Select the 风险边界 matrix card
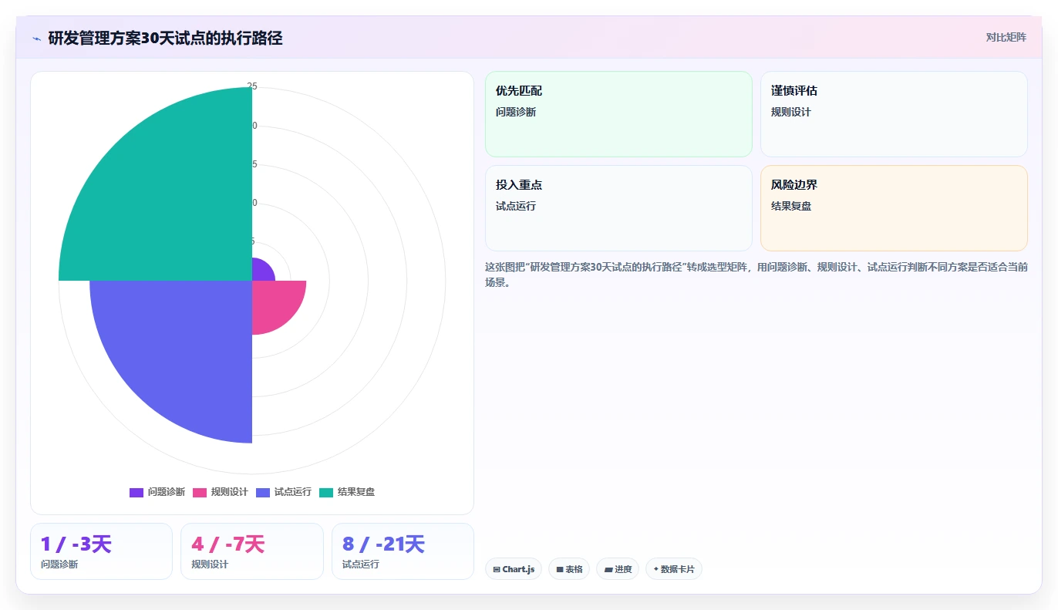Screen dimensions: 1058x610 pos(894,208)
